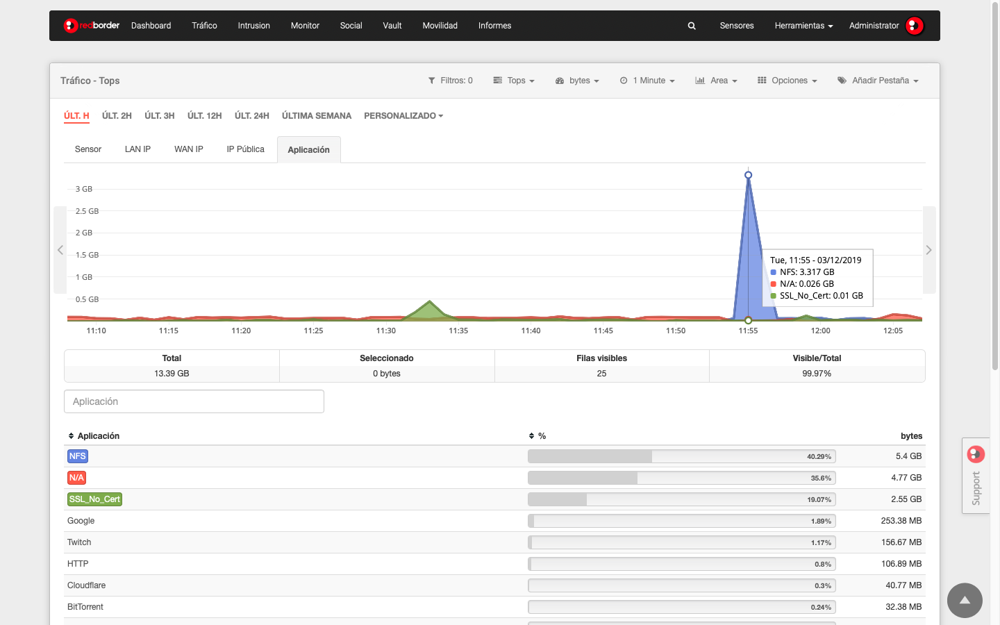Open the PERSONALIZADO time range dropdown
Screen dimensions: 1000x625
tap(403, 116)
